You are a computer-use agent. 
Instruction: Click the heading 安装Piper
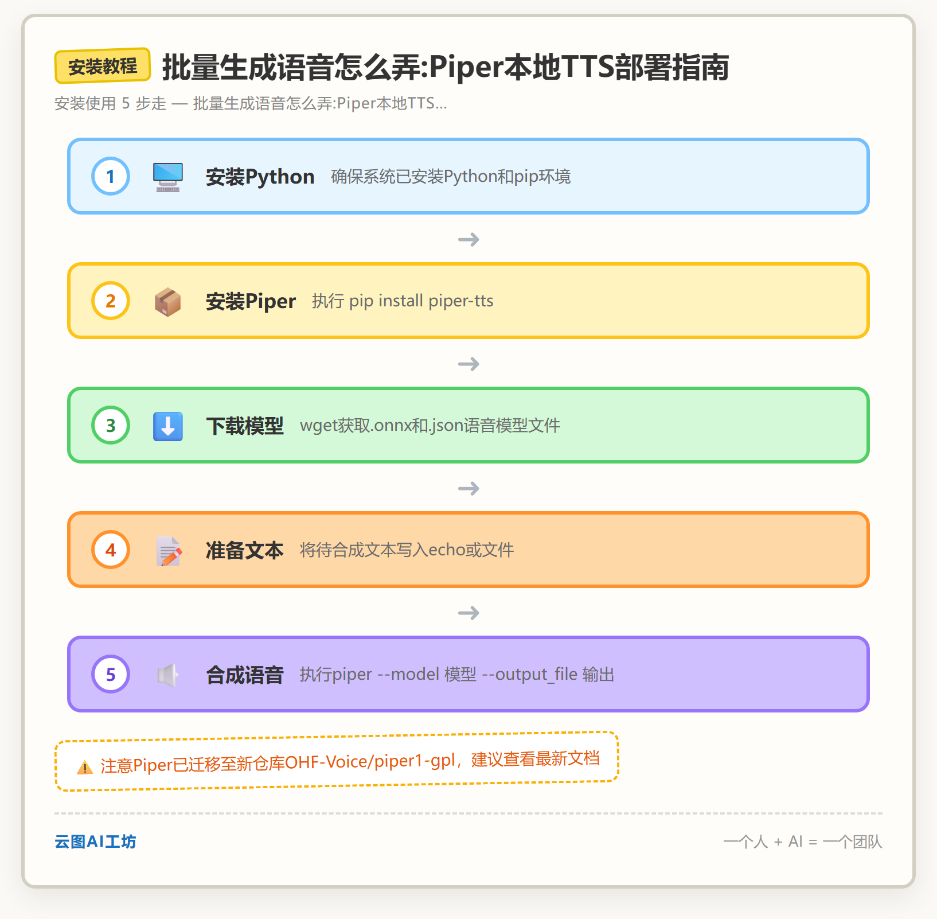(251, 301)
